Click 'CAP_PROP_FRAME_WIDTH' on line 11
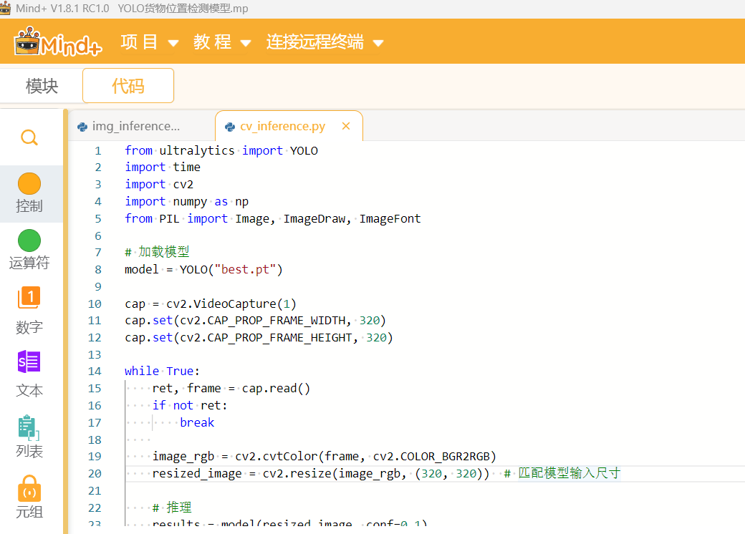 point(277,321)
